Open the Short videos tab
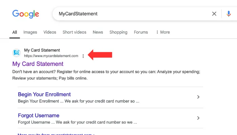237x135 pixels. (74, 32)
